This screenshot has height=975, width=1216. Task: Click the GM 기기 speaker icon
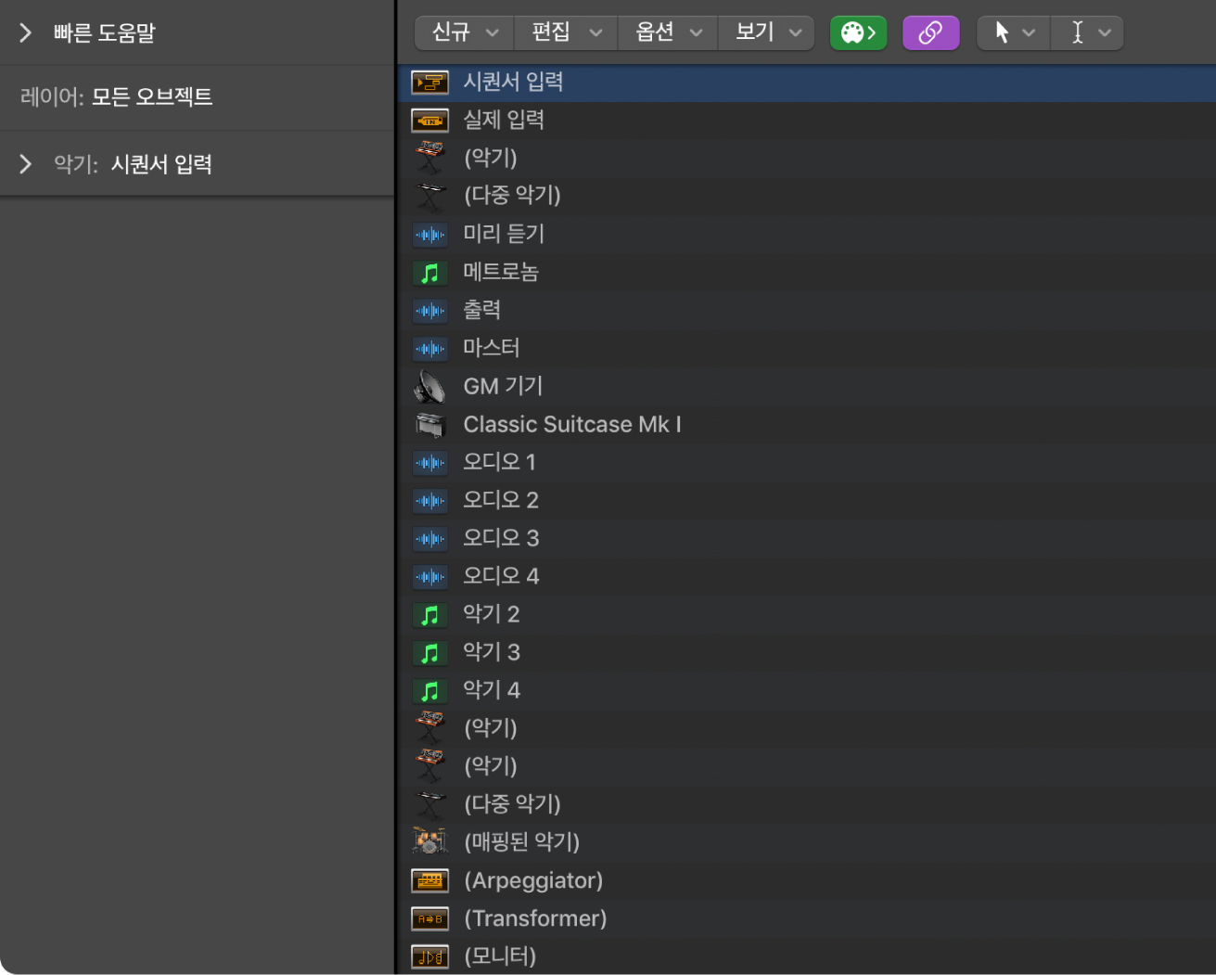429,387
